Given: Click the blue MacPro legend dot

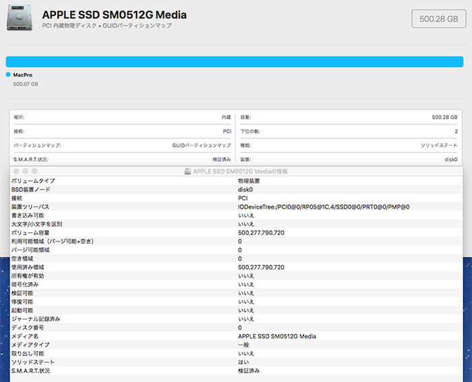Looking at the screenshot, I should (x=8, y=74).
